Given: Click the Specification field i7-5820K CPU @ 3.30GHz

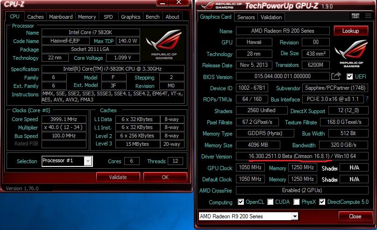Looking at the screenshot, I should (113, 69).
